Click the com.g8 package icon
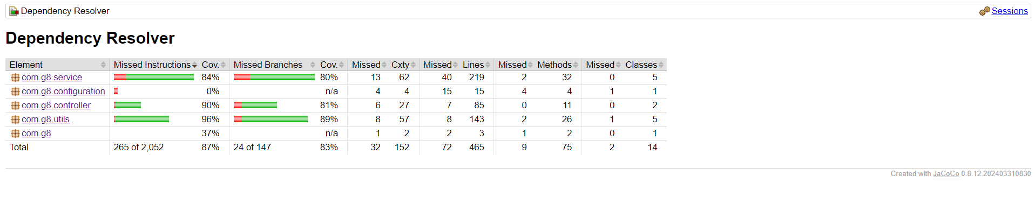This screenshot has height=203, width=1035. [x=15, y=134]
